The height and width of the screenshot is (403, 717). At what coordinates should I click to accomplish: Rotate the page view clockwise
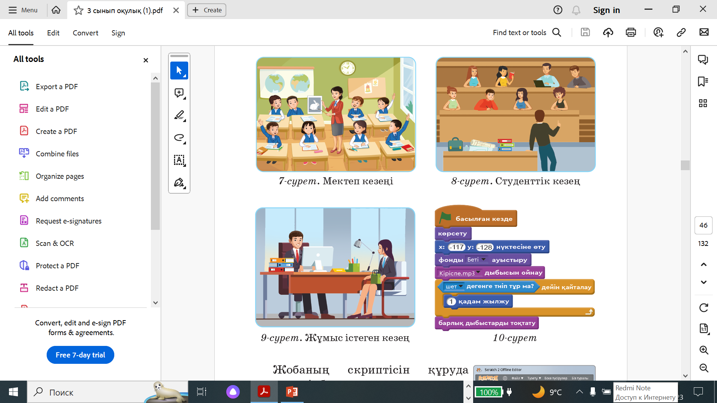[704, 308]
